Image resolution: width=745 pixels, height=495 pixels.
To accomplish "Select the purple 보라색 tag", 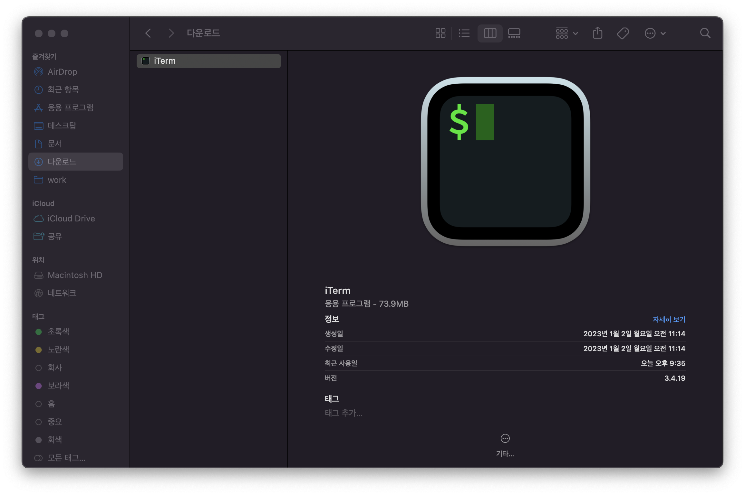I will point(76,386).
